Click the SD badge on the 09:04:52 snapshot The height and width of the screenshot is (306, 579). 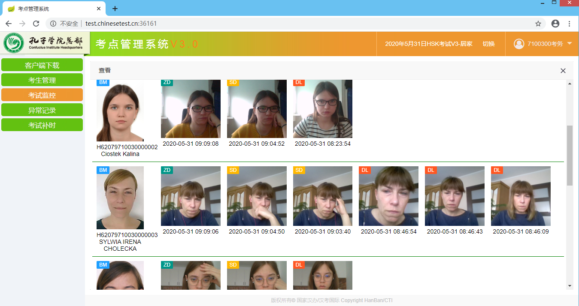(x=233, y=82)
